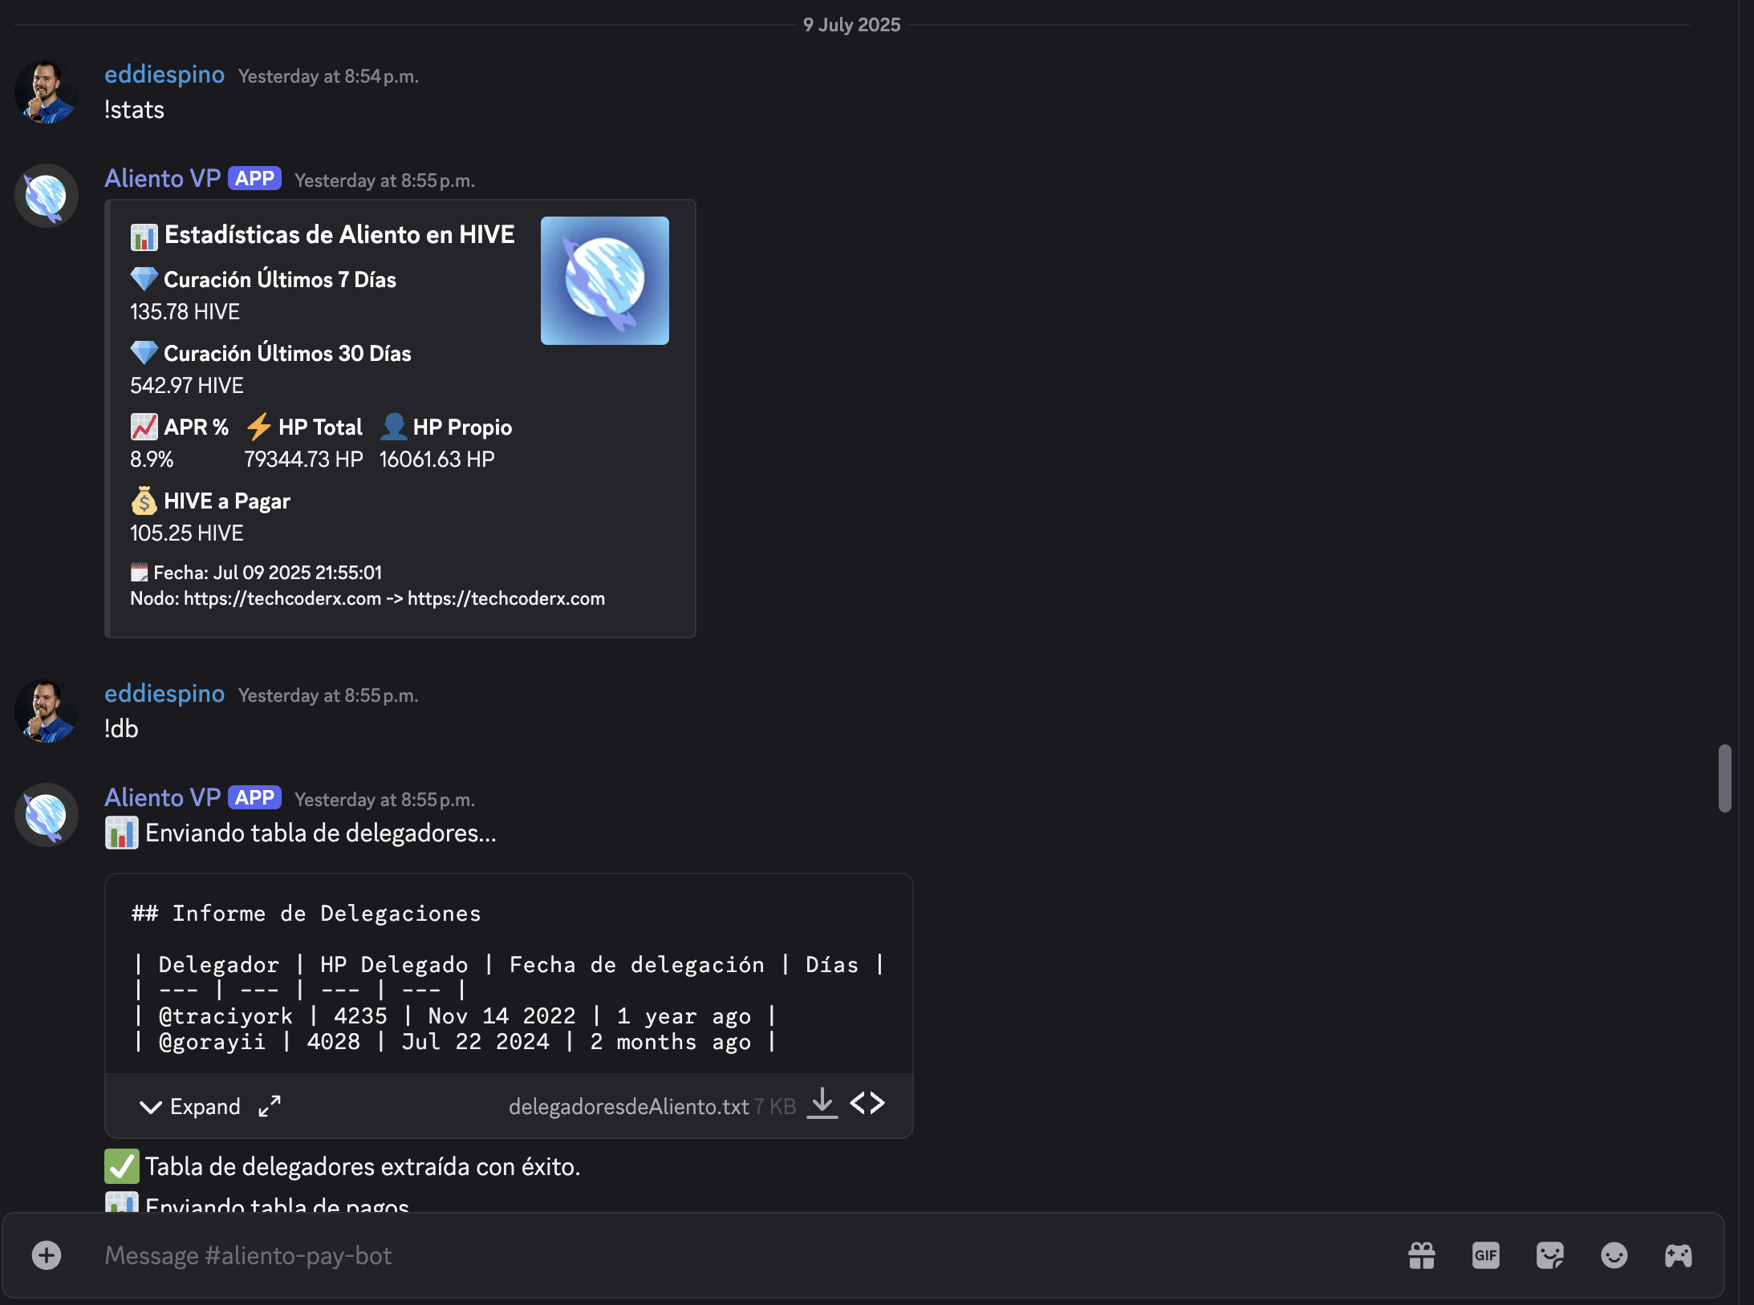Click Aliento VP avatar on delegadores message

[x=47, y=815]
